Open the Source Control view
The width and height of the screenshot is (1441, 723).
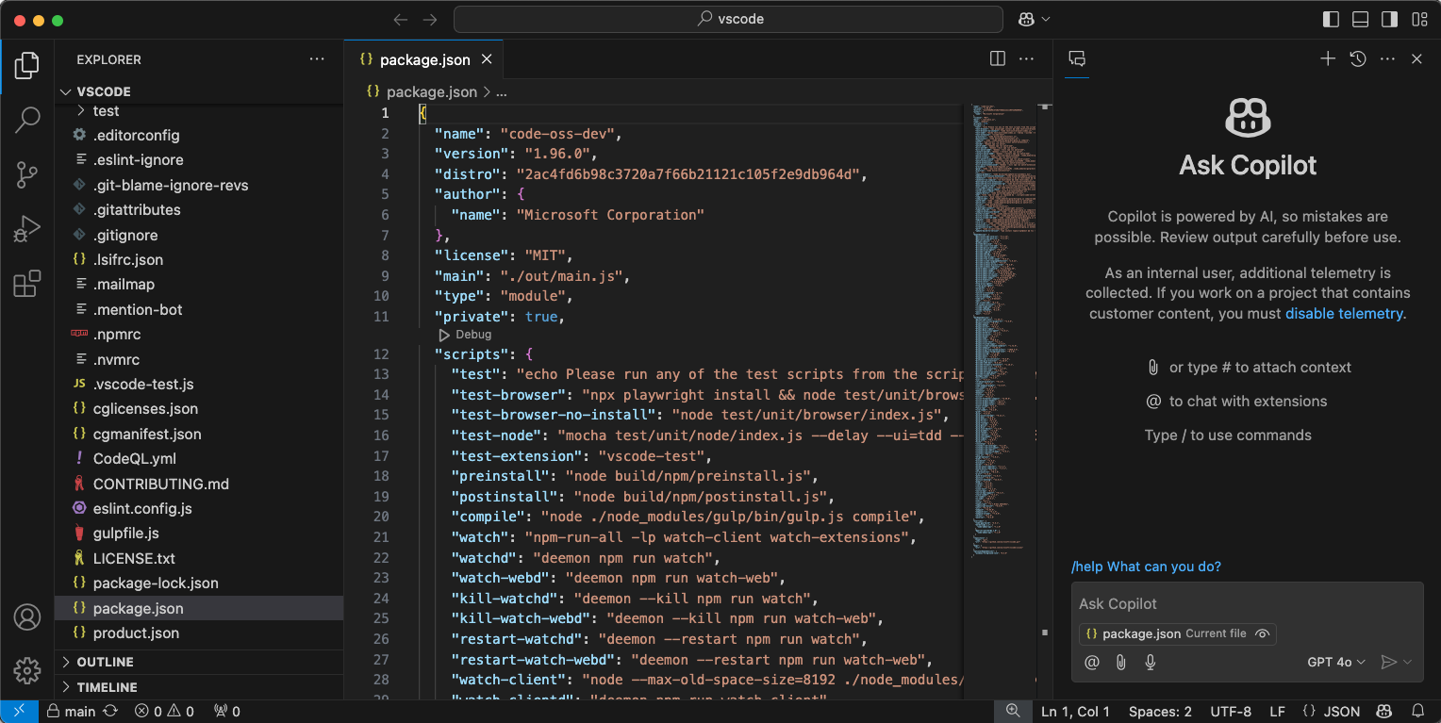click(27, 174)
